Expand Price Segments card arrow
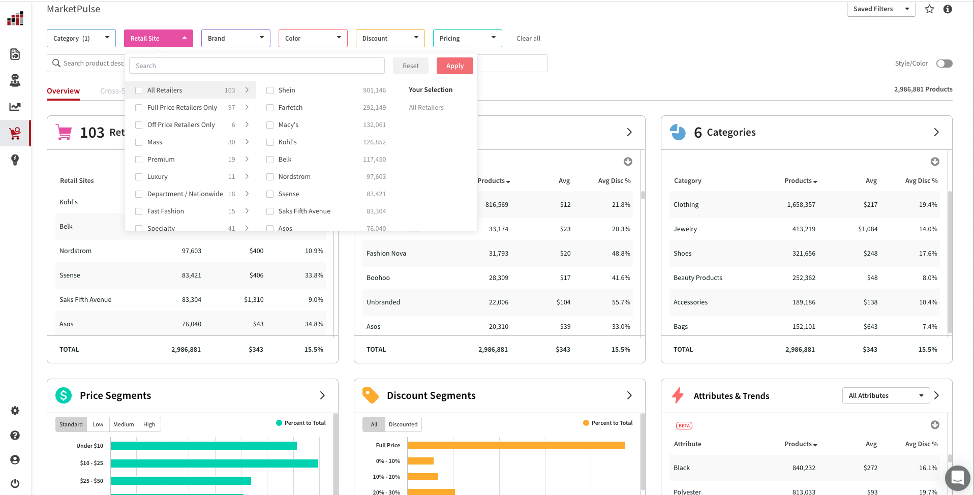 tap(322, 395)
